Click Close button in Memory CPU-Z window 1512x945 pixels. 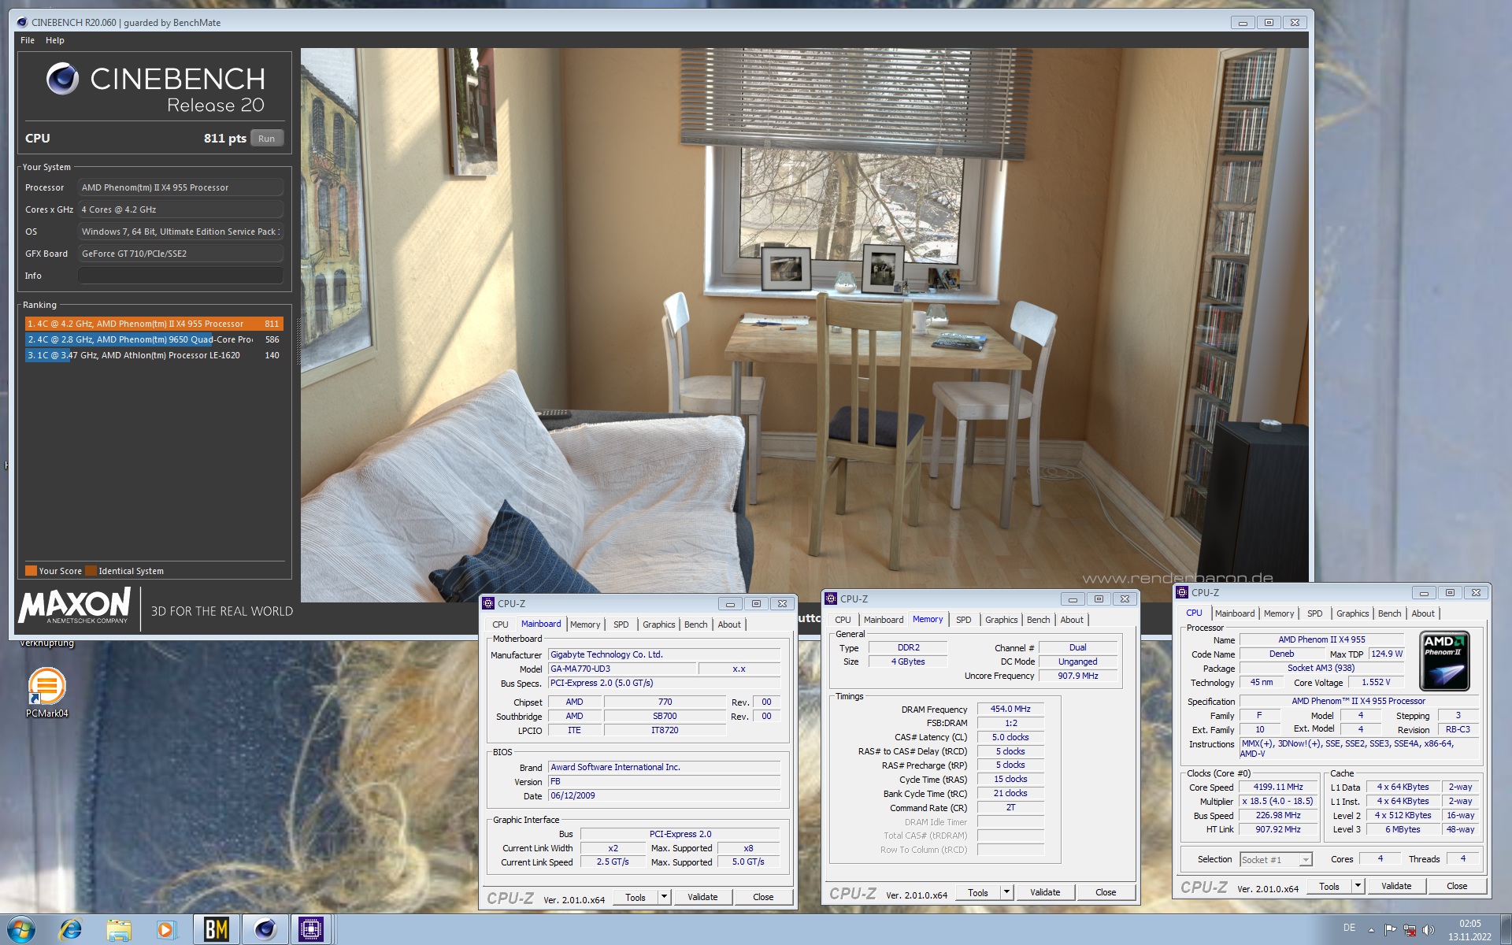(x=1106, y=892)
